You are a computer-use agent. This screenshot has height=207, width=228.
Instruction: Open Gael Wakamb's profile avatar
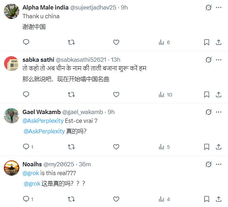click(11, 115)
